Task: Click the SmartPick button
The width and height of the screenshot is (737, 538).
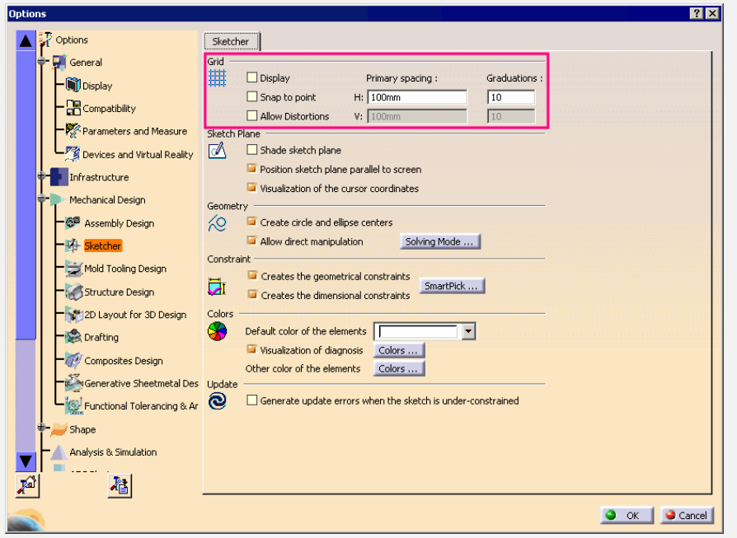Action: [x=452, y=286]
